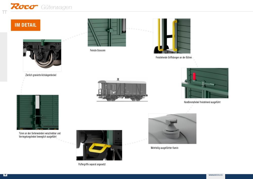Click the 'Feinste Gravuren' caption
The image size is (253, 179).
pos(98,50)
